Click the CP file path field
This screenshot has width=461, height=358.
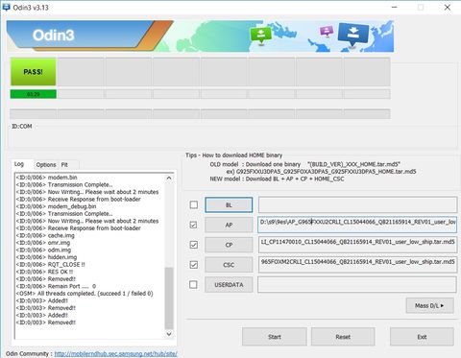[x=357, y=245]
